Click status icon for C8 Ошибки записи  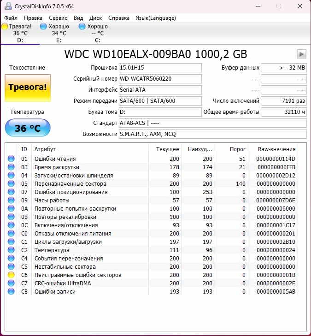(11, 291)
